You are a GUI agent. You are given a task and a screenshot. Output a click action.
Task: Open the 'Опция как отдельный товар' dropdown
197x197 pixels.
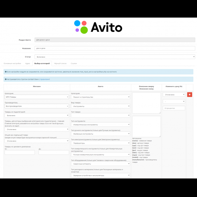pyautogui.click(x=37, y=141)
